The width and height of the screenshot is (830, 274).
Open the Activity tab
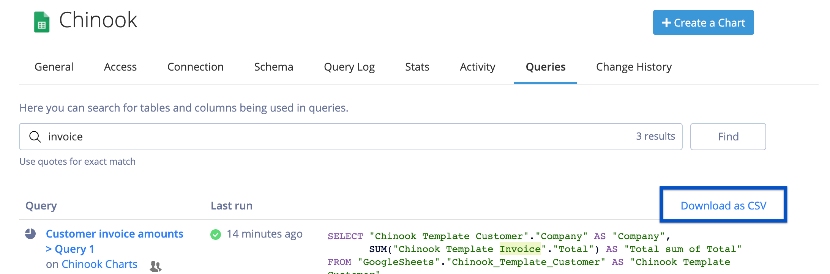pyautogui.click(x=478, y=67)
